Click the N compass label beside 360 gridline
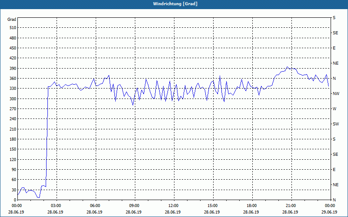The height and width of the screenshot is (217, 348). point(334,79)
